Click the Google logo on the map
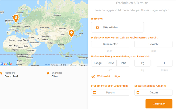This screenshot has width=176, height=109. [x=6, y=64]
